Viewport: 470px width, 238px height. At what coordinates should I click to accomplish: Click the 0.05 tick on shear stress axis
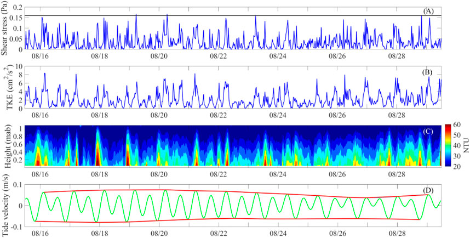[x=16, y=39]
